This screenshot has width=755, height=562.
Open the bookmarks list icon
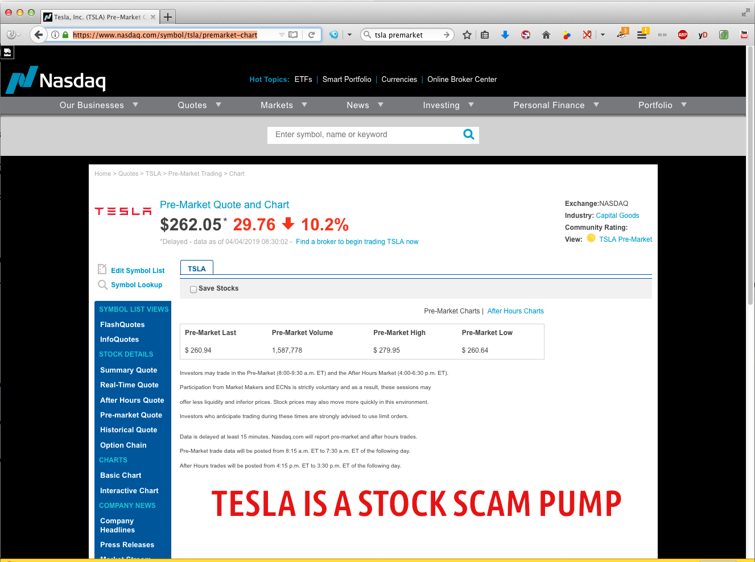click(x=485, y=35)
